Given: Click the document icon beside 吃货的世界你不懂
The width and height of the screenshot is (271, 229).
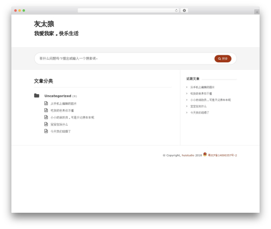Looking at the screenshot, I should [46, 110].
